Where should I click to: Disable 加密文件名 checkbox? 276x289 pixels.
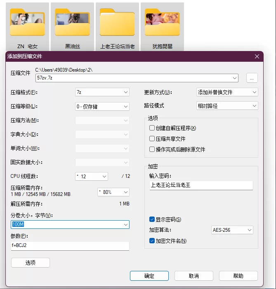point(152,241)
